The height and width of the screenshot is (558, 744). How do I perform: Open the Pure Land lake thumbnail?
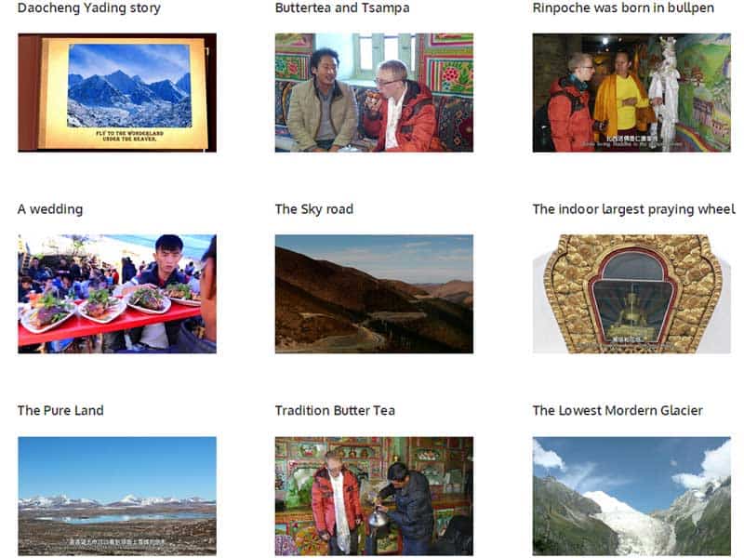(117, 496)
